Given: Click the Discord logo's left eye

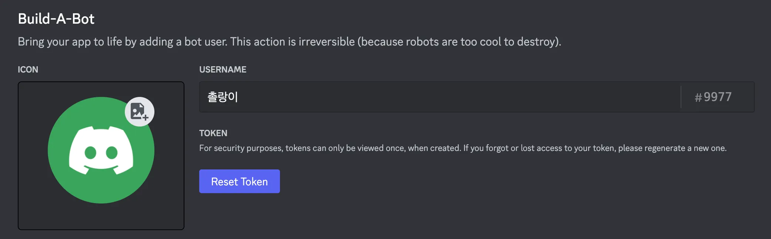Looking at the screenshot, I should pyautogui.click(x=90, y=152).
